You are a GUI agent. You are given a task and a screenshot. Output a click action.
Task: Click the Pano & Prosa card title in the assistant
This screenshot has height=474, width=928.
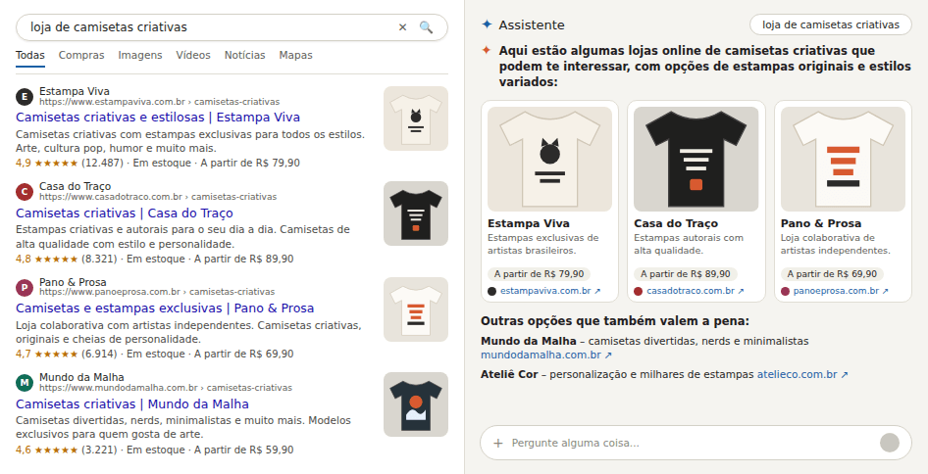click(x=821, y=224)
